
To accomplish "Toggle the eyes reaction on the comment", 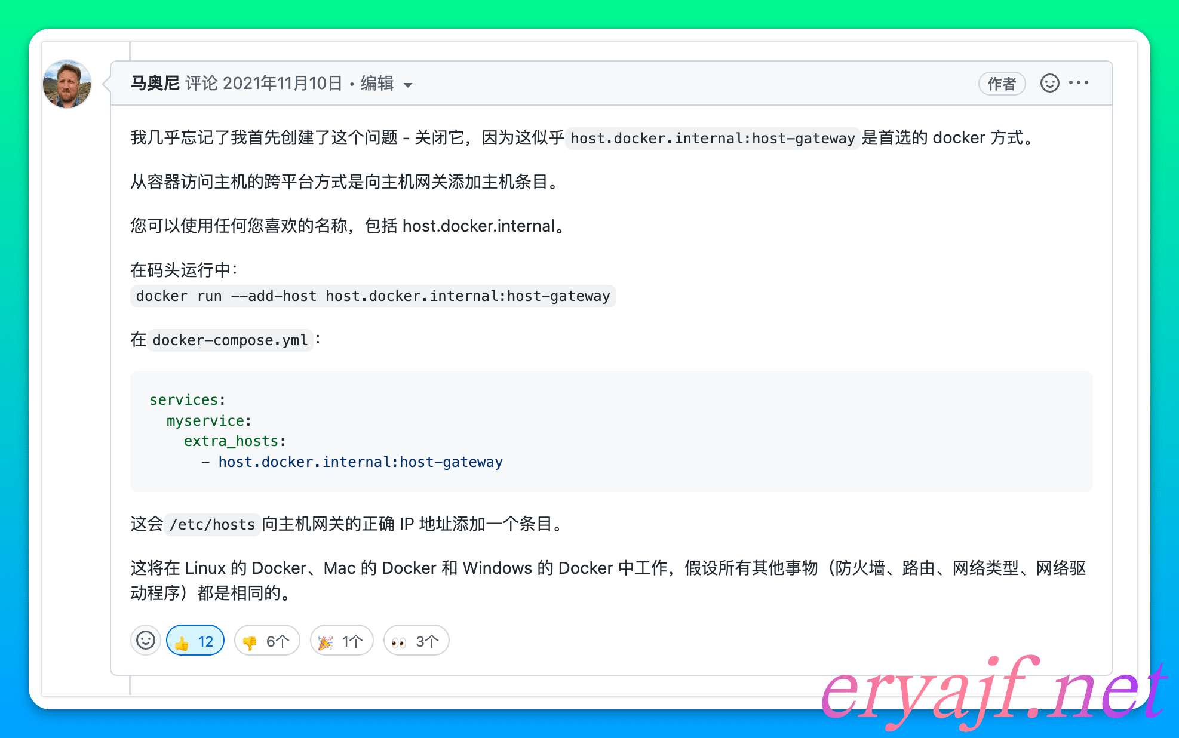I will 416,640.
